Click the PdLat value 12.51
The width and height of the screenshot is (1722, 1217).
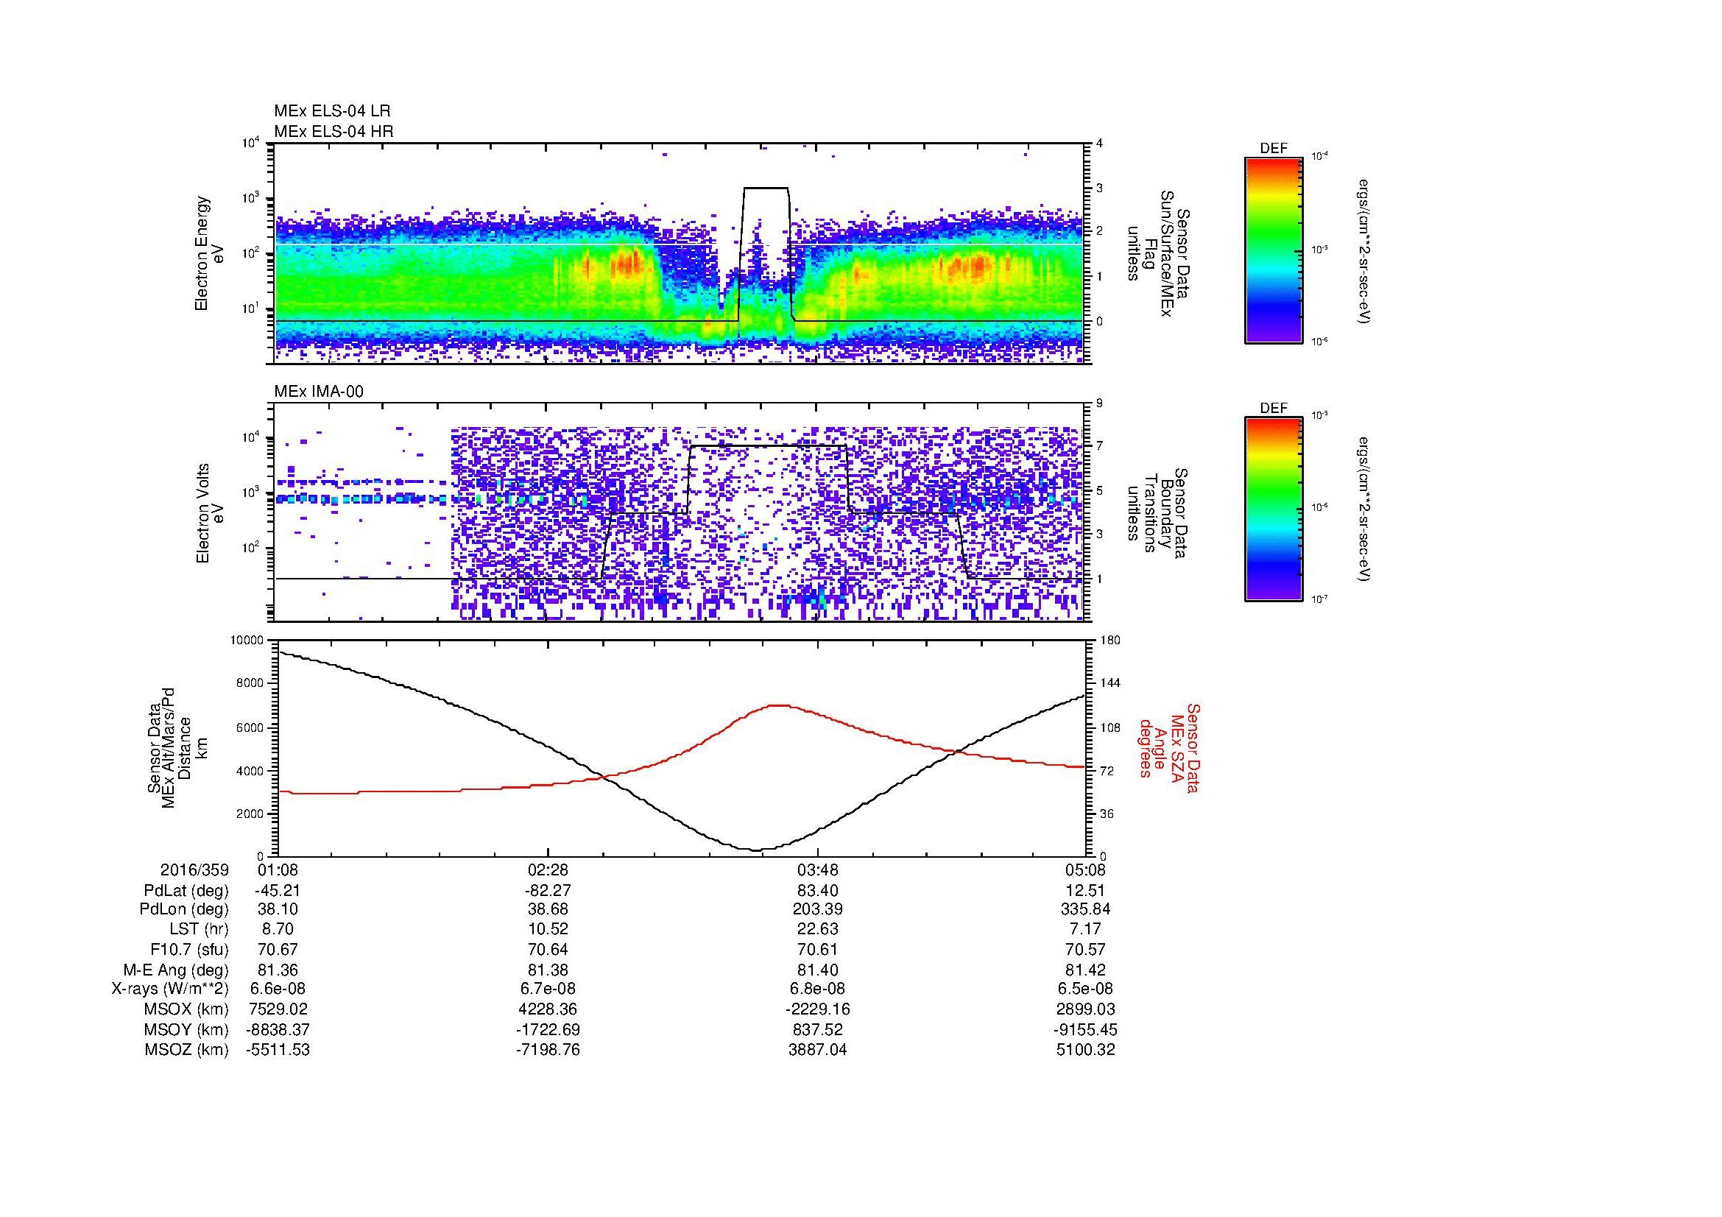click(x=1086, y=891)
